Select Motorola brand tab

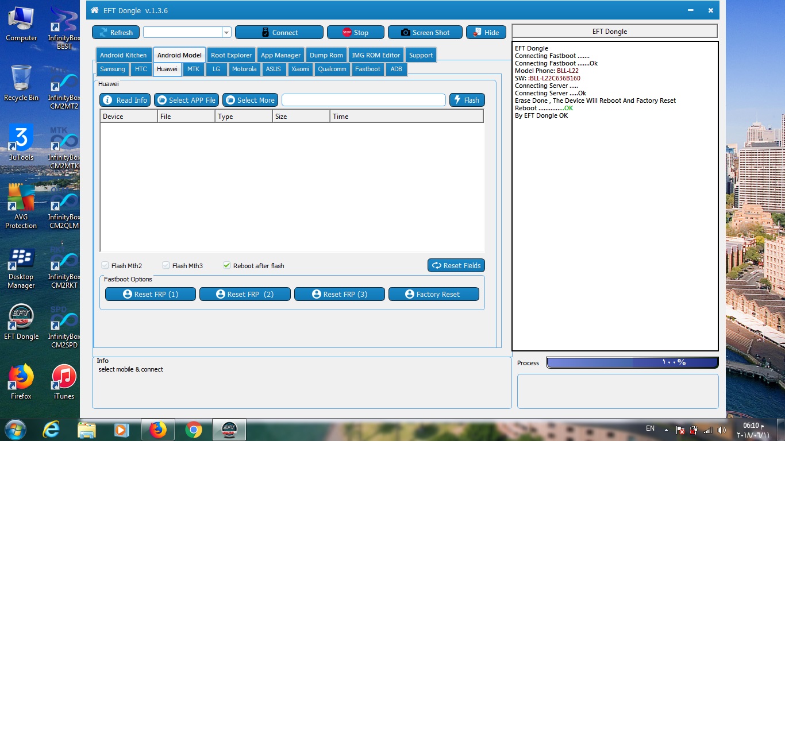[x=244, y=69]
